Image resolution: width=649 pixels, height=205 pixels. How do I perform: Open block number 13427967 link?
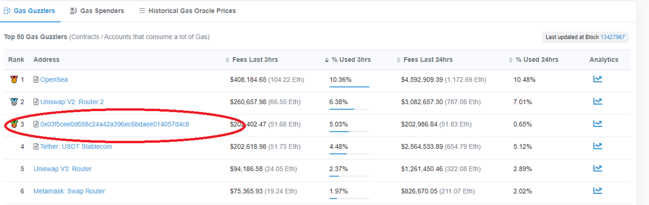pyautogui.click(x=613, y=37)
